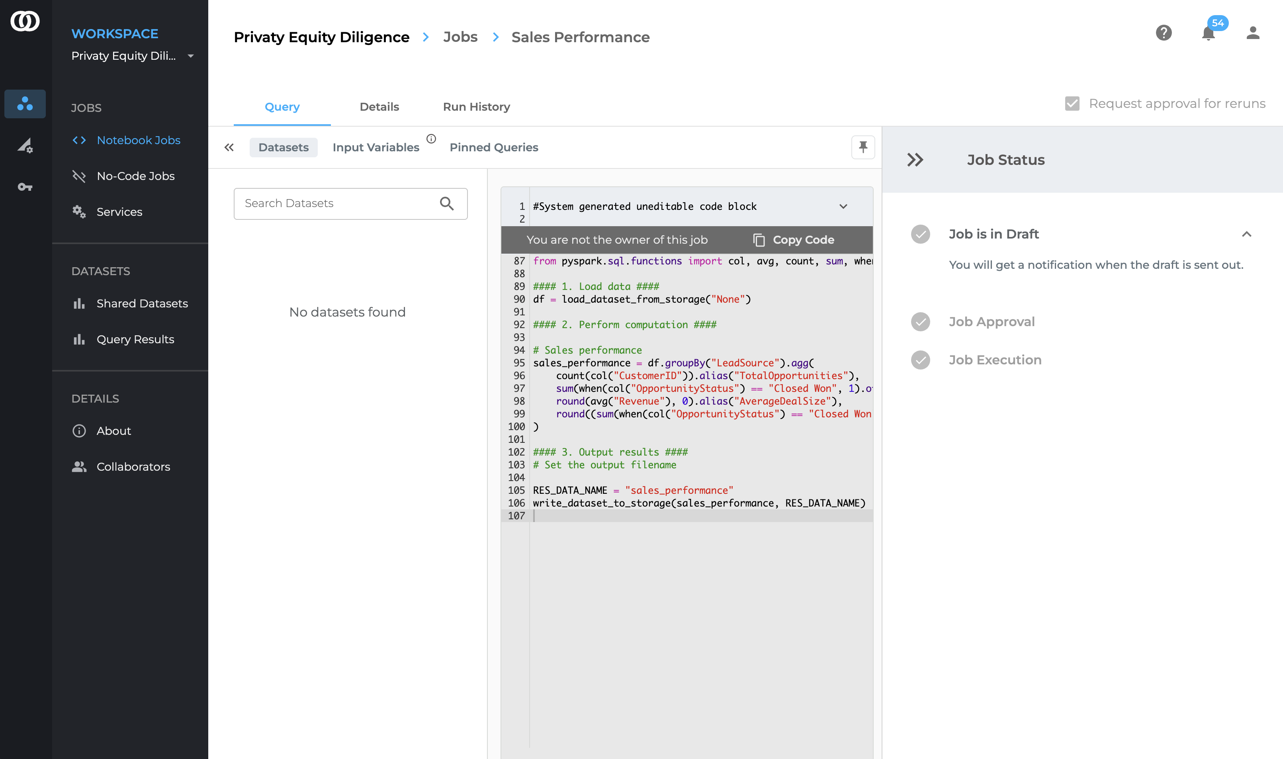Switch to the Run History tab
Viewport: 1283px width, 759px height.
[476, 107]
